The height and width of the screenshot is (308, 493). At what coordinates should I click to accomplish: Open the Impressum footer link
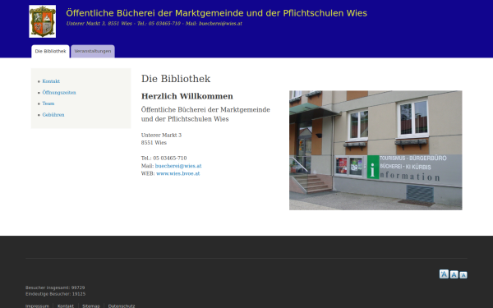[x=37, y=306]
